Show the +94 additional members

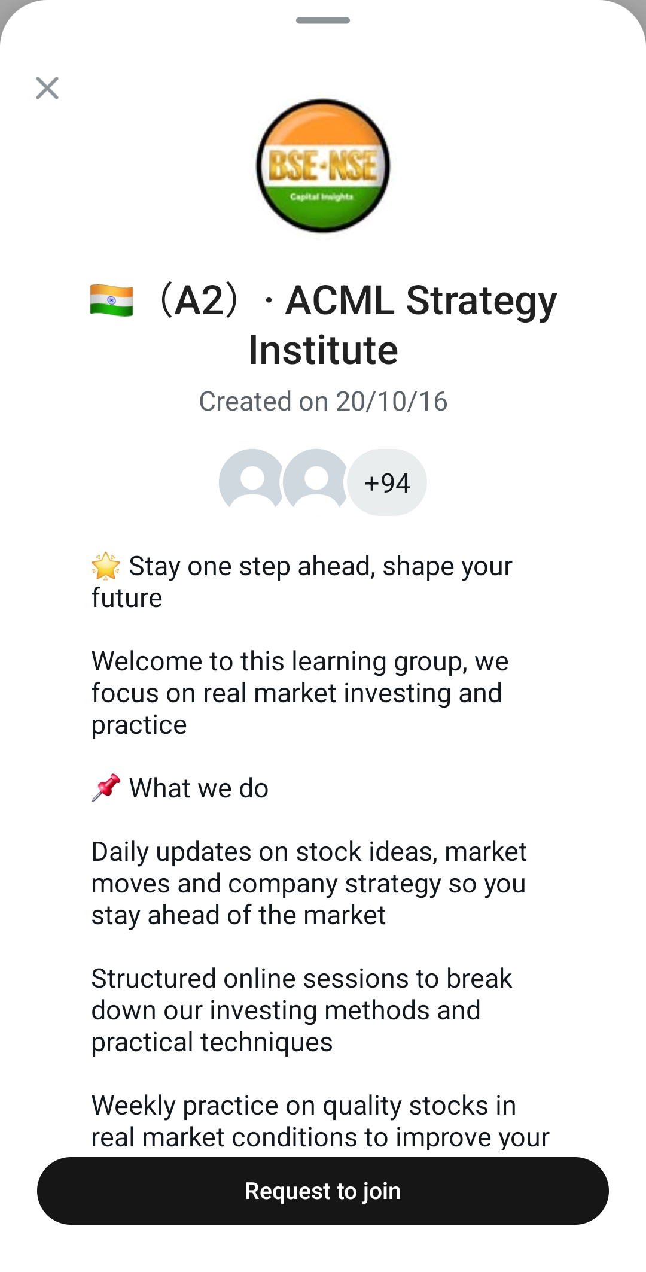coord(387,482)
